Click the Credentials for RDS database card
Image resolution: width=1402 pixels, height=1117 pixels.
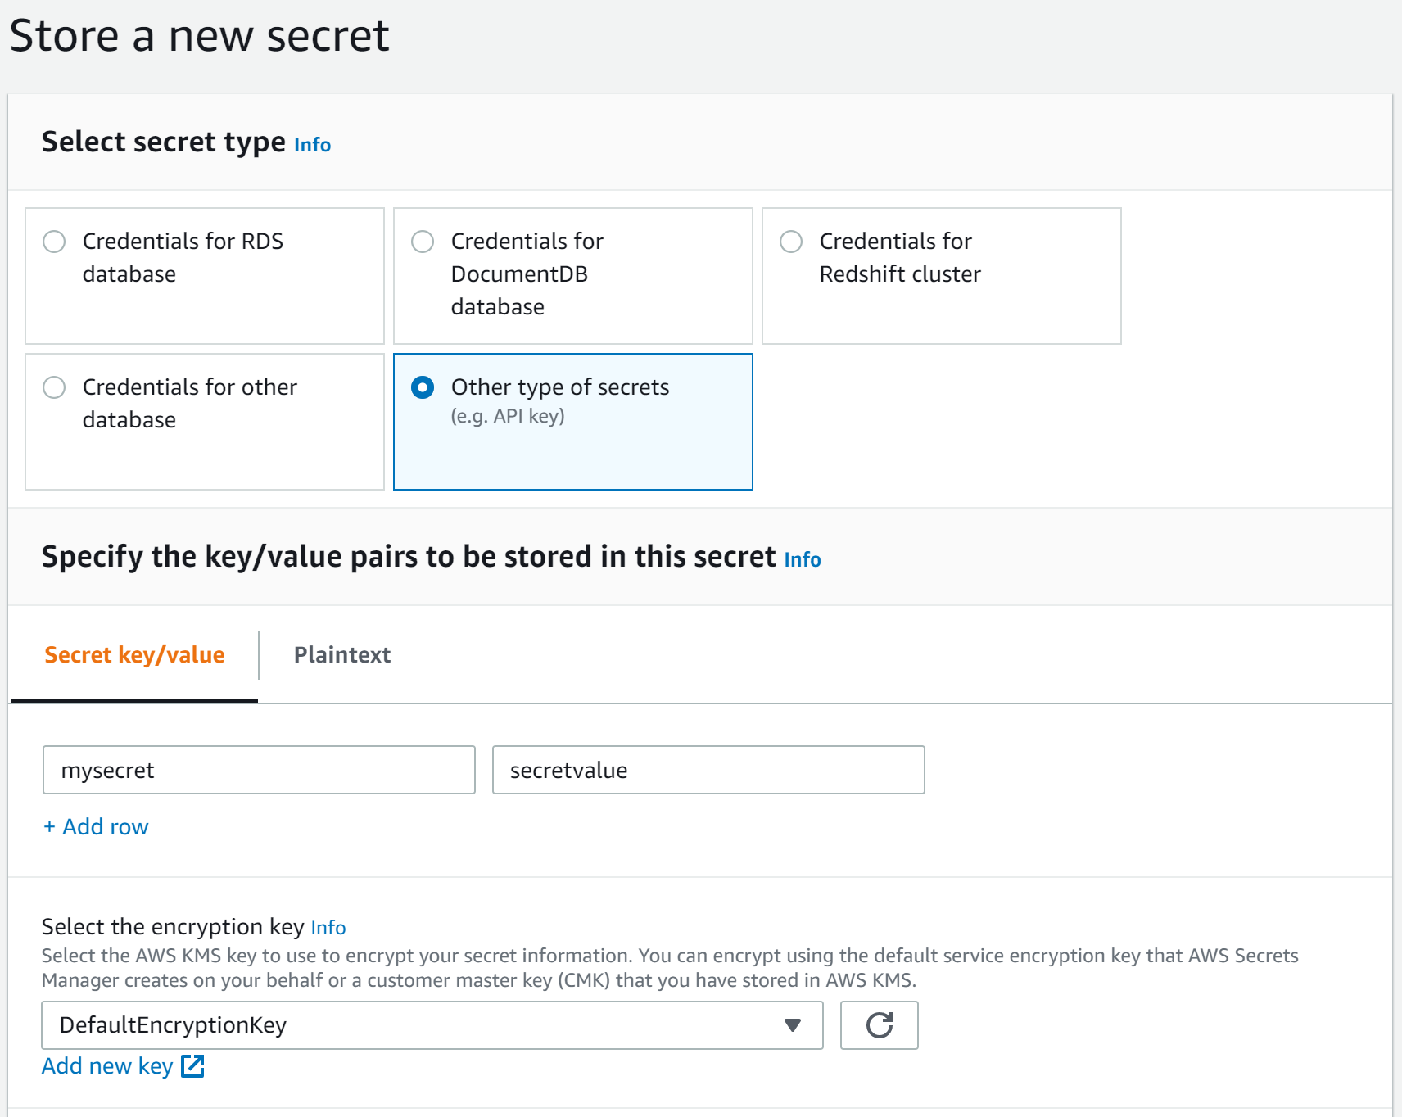coord(205,275)
